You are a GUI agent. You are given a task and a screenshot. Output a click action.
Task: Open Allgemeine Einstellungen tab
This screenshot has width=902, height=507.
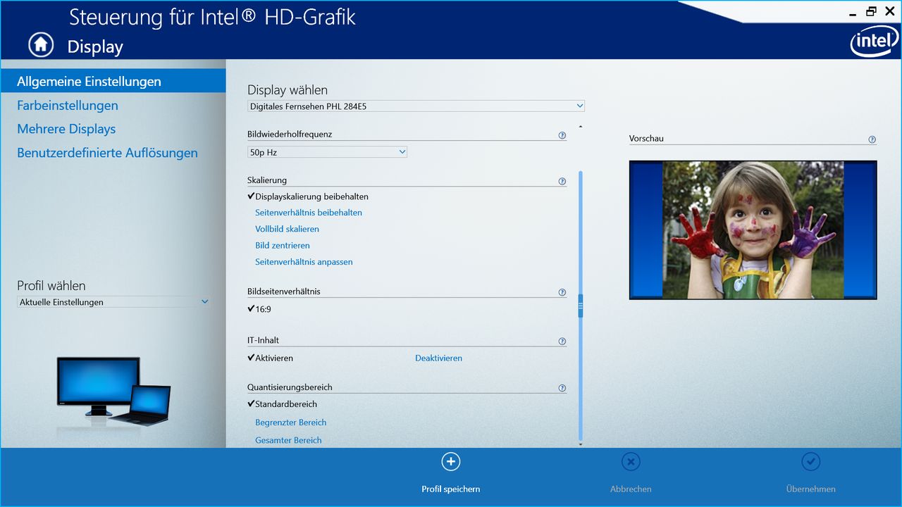tap(113, 81)
